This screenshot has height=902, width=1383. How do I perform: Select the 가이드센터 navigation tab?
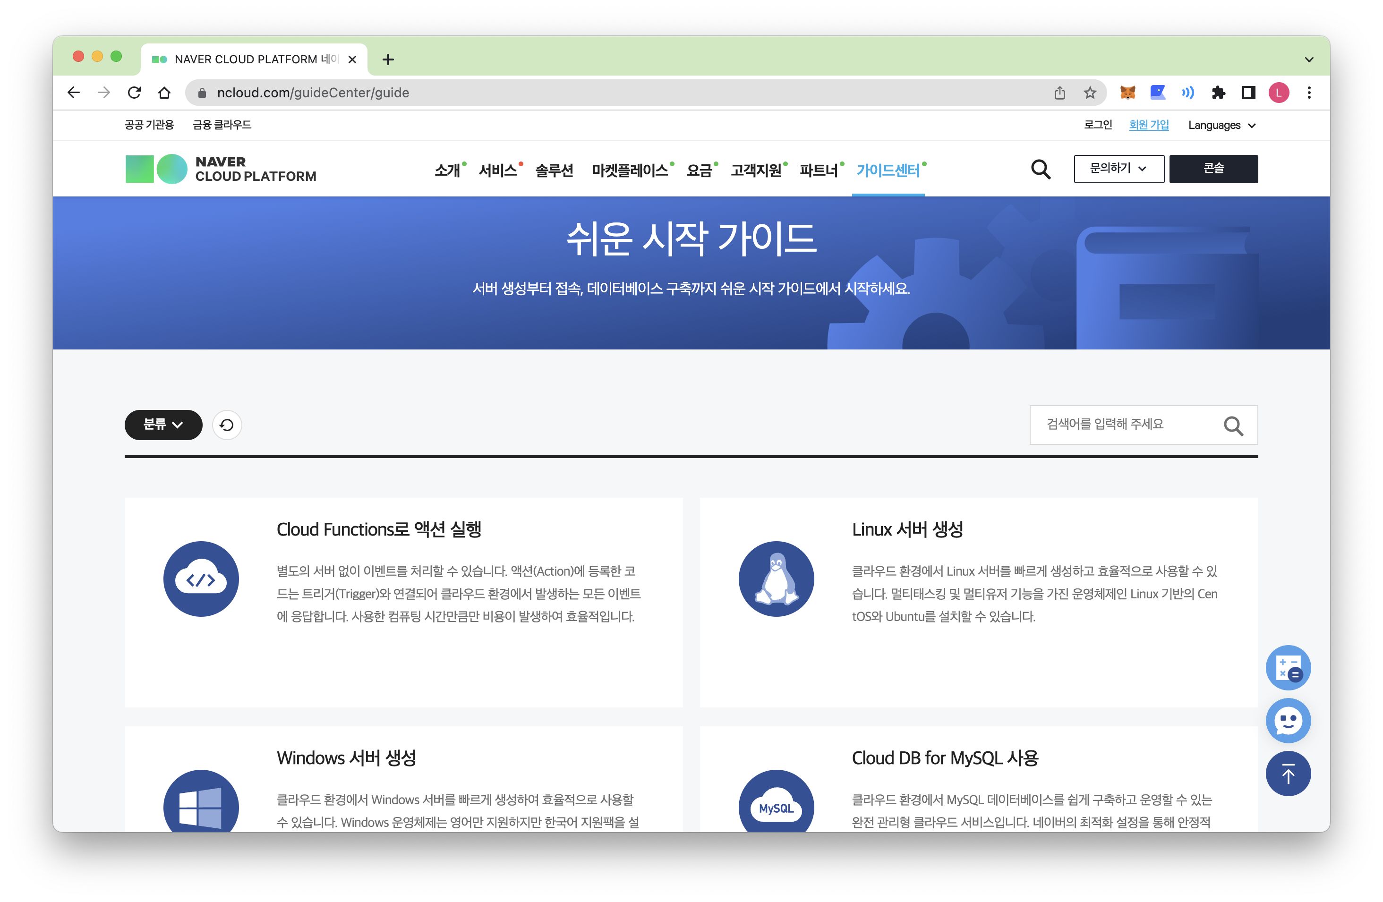pos(888,170)
